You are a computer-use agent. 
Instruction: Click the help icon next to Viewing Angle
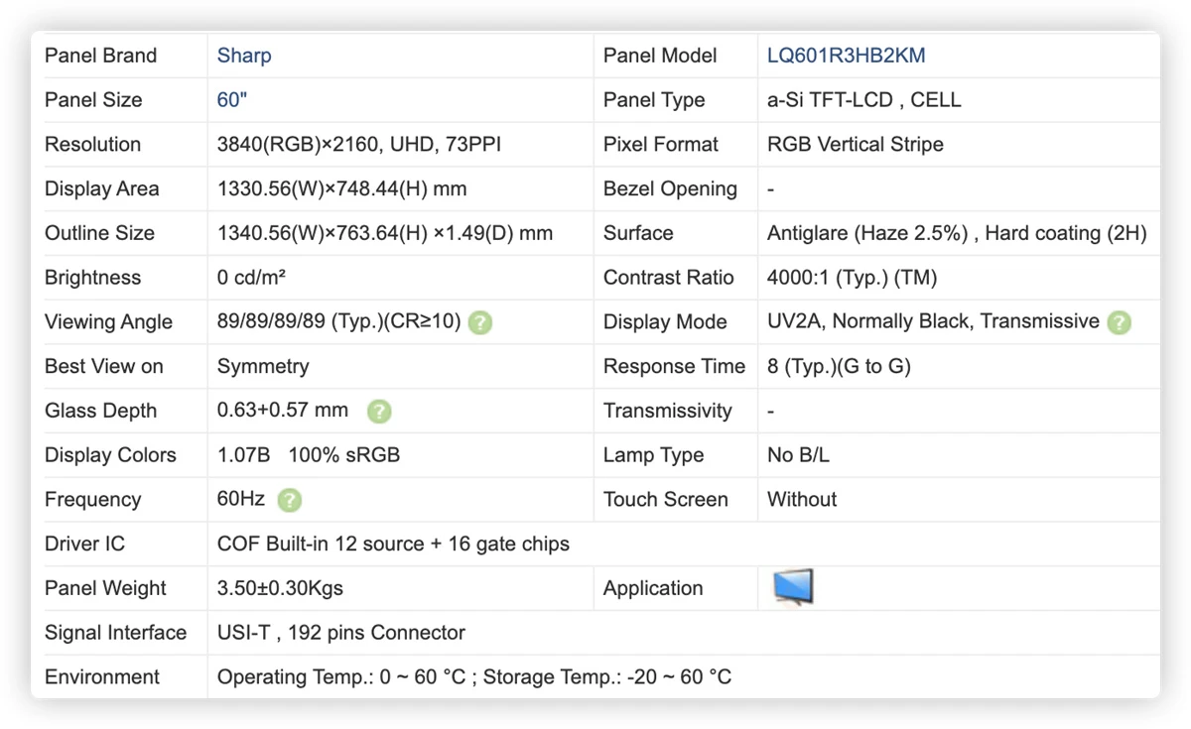click(480, 322)
